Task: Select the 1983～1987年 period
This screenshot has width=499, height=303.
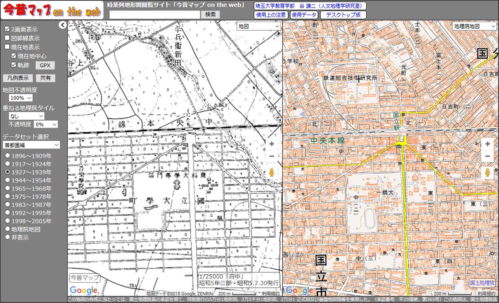Action: point(7,204)
